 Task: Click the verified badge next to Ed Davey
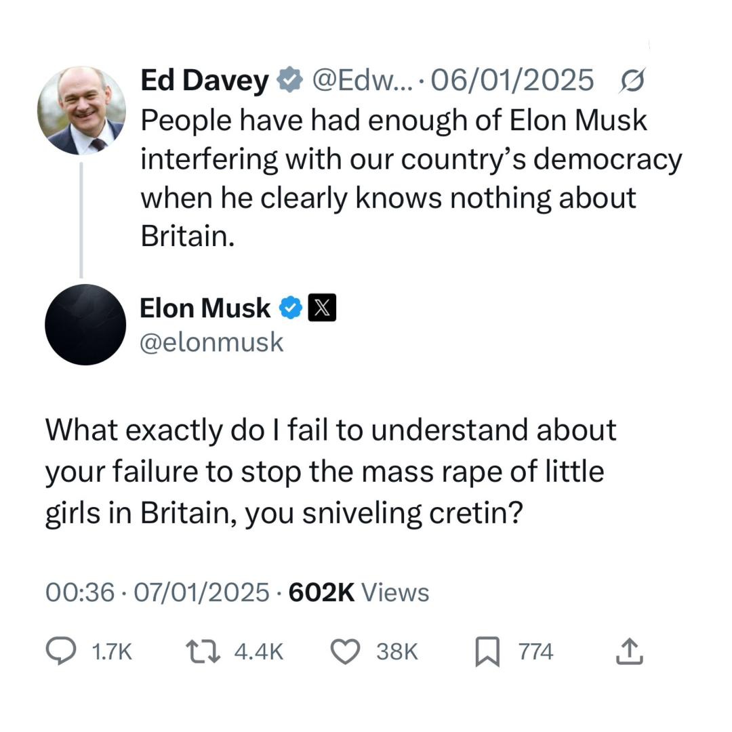tap(291, 81)
